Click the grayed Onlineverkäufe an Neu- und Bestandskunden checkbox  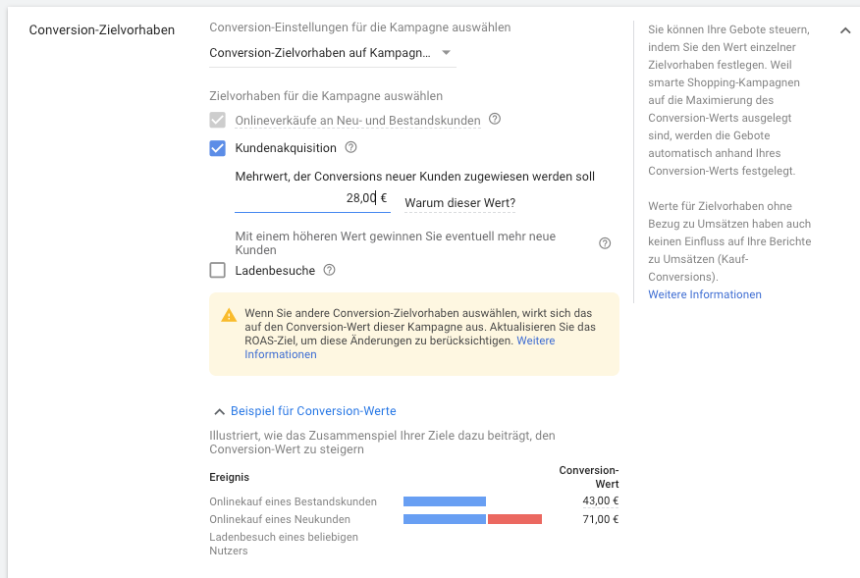[x=217, y=120]
